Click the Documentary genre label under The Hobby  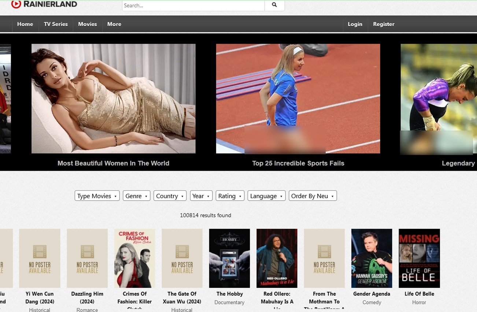229,302
